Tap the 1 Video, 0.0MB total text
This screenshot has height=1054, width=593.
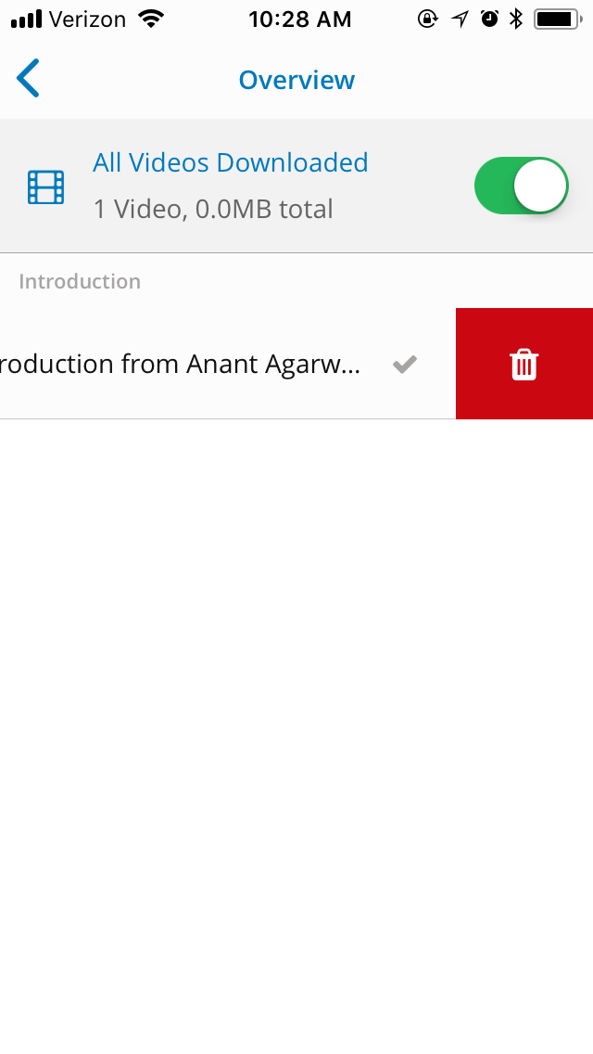(212, 209)
